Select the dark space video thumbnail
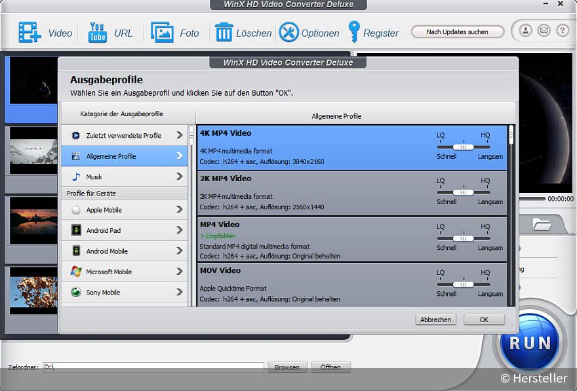The width and height of the screenshot is (577, 391). click(33, 80)
